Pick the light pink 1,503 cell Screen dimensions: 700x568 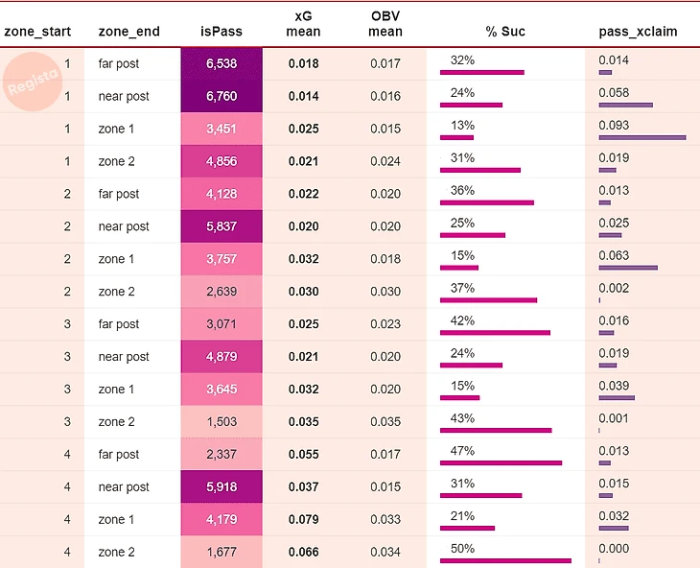[x=221, y=422]
